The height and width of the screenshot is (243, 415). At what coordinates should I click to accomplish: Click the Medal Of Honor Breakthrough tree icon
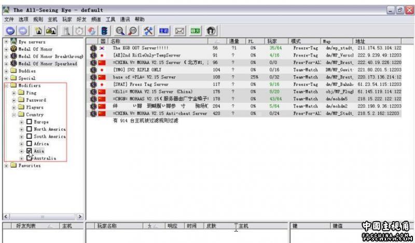pyautogui.click(x=14, y=56)
